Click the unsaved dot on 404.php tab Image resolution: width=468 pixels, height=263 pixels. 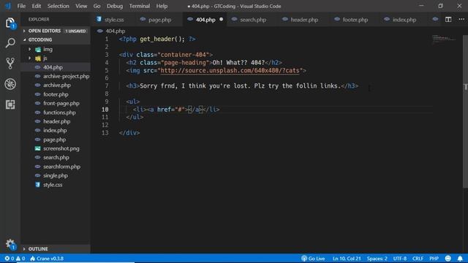coord(221,20)
